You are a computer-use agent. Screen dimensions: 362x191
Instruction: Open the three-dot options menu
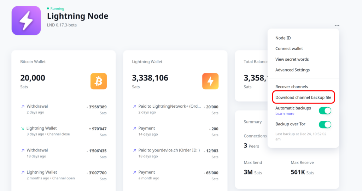click(337, 26)
